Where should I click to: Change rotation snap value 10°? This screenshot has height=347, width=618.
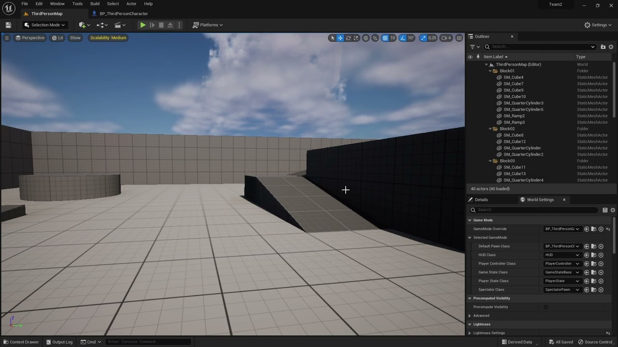coord(411,38)
